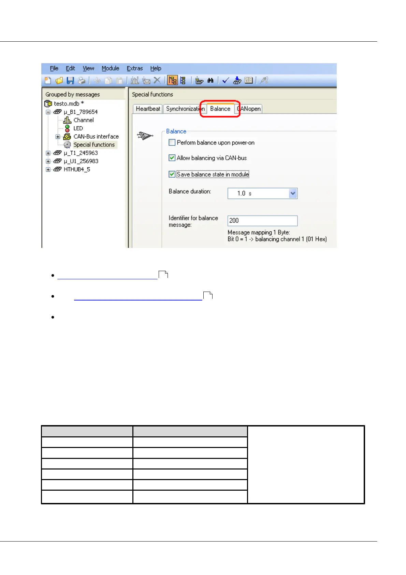Open the Edit menu
This screenshot has width=406, height=575.
(70, 68)
